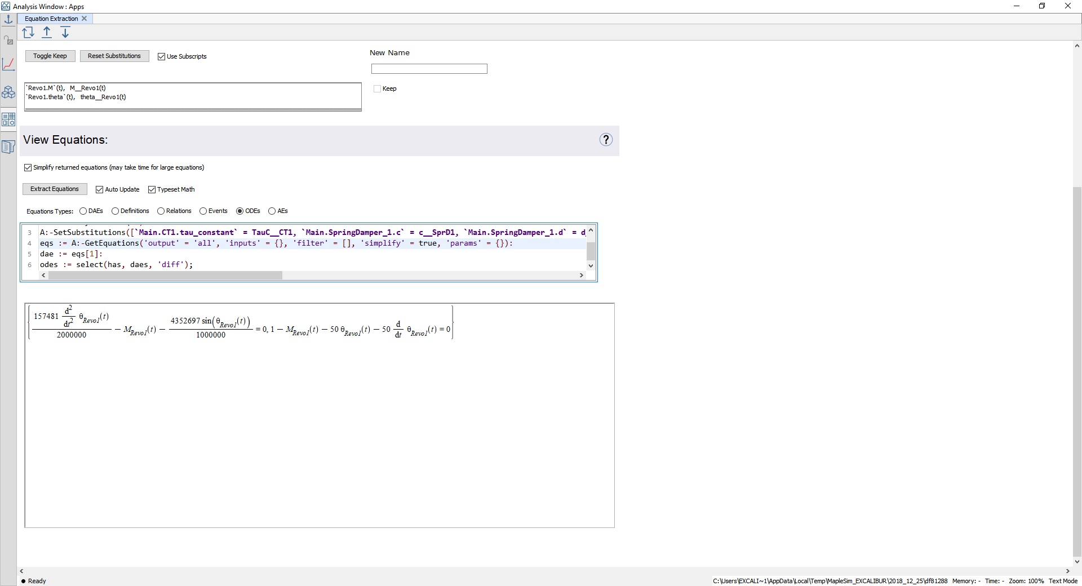Viewport: 1082px width, 586px height.
Task: Open the plot results graph icon
Action: (8, 64)
